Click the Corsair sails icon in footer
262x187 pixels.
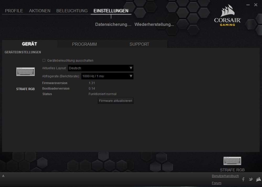click(x=259, y=179)
